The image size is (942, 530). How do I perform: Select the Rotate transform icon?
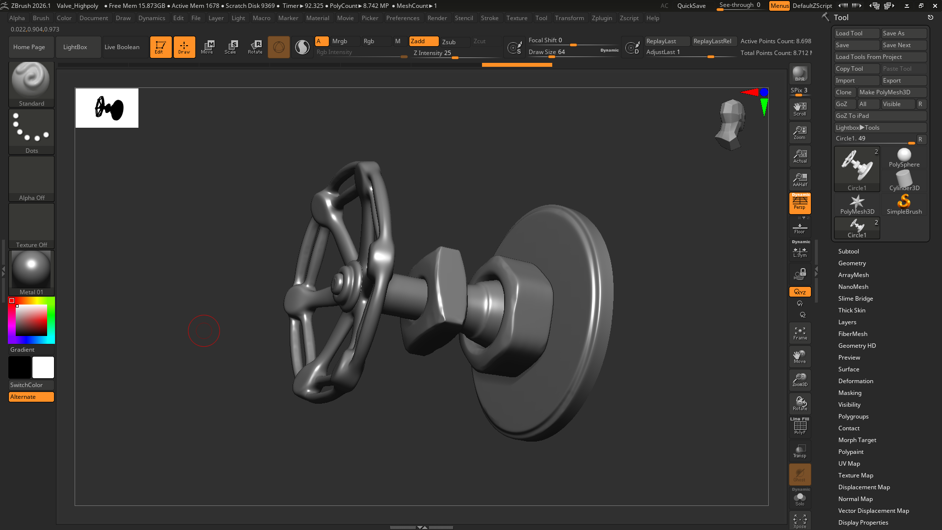tap(255, 47)
